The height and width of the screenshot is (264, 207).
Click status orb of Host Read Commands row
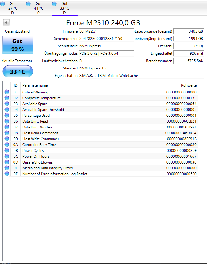pyautogui.click(x=7, y=133)
